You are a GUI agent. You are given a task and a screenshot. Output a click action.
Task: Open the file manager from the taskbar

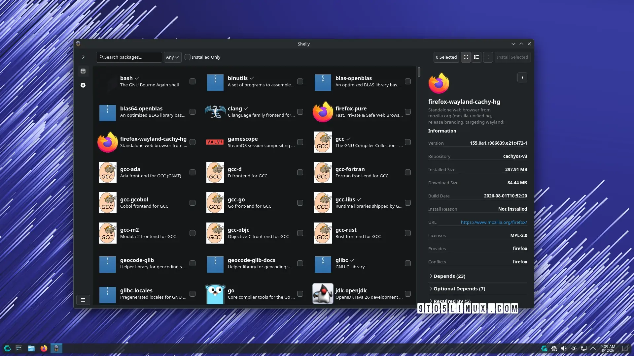coord(31,348)
